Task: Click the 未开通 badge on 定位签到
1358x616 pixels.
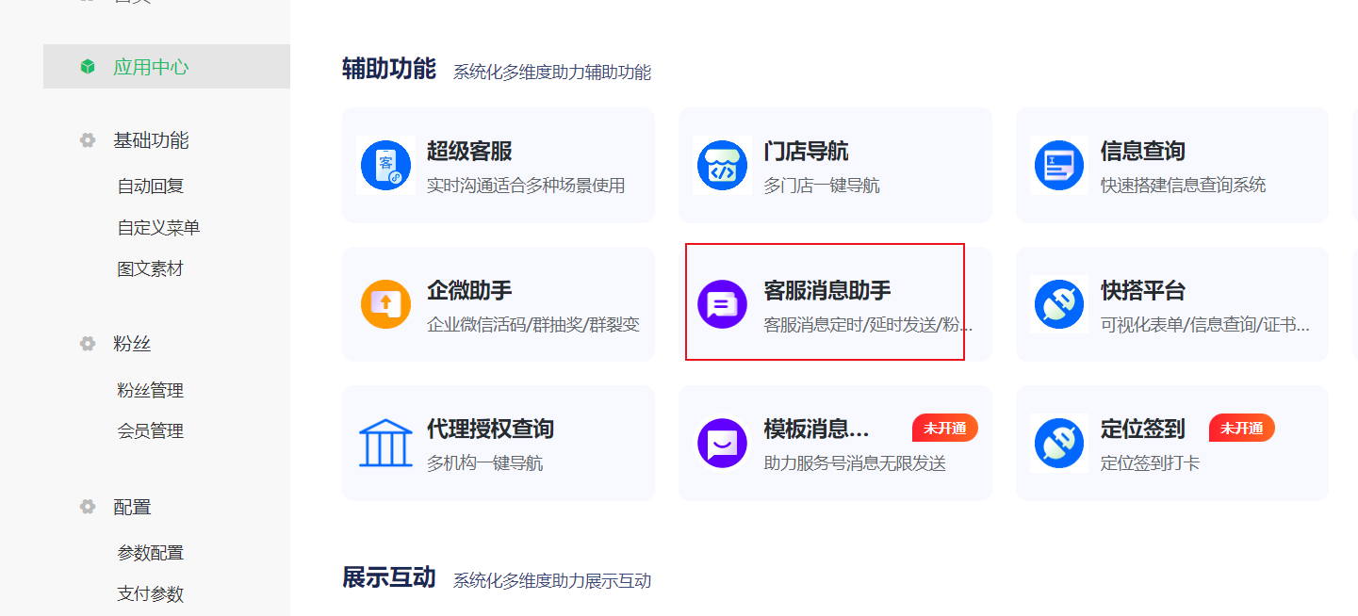Action: point(1242,429)
